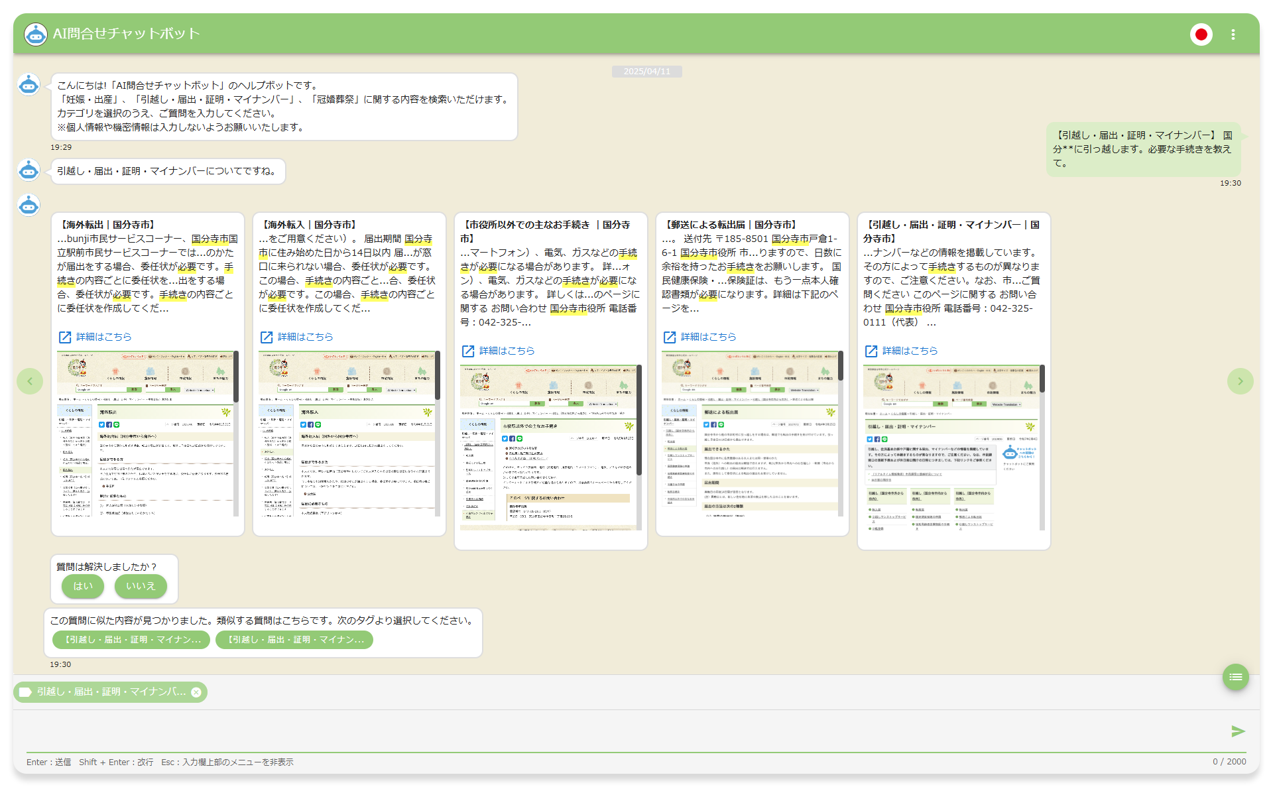Open the 海外転出 page preview thumbnail
The width and height of the screenshot is (1273, 787).
pos(145,434)
